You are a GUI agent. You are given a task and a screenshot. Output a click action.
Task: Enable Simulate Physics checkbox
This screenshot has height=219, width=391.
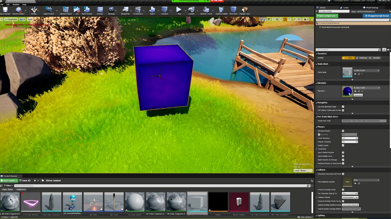(x=343, y=131)
